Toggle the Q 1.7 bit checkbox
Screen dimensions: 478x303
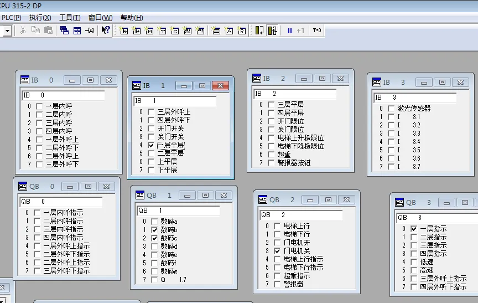[154, 280]
